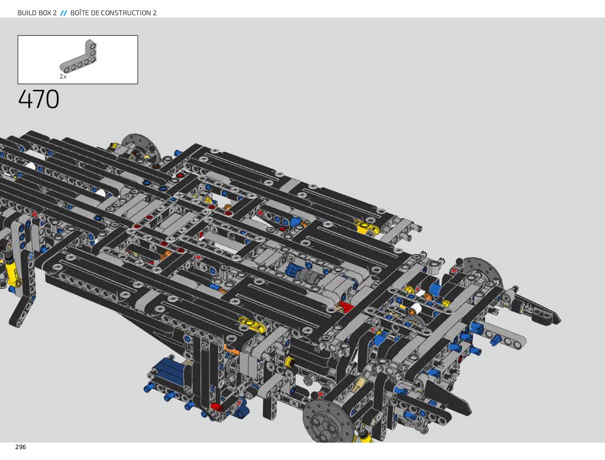Screen dimensions: 605x460
Task: Click the "BUILD BOX 2" header text
Action: (37, 13)
